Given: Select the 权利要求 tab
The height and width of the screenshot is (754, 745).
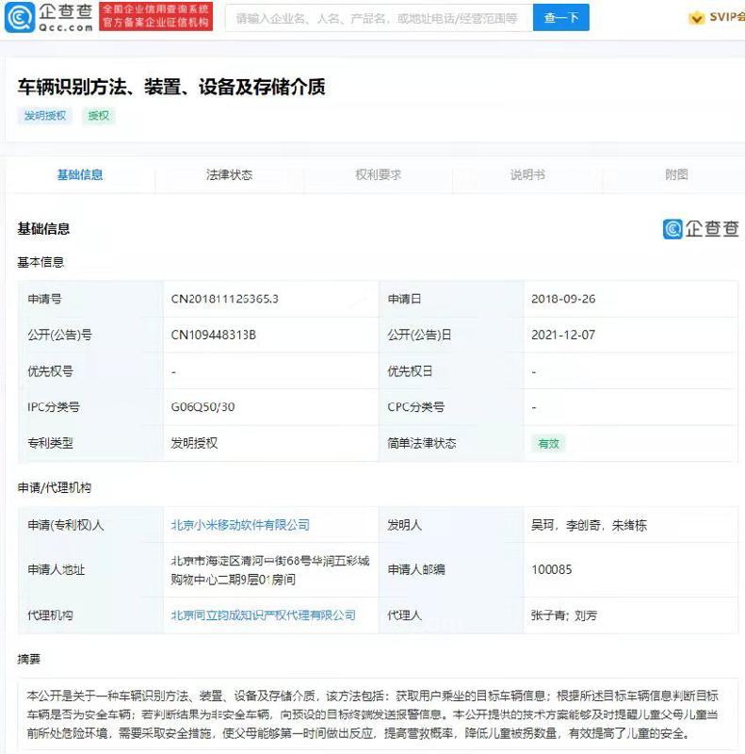Looking at the screenshot, I should 378,175.
